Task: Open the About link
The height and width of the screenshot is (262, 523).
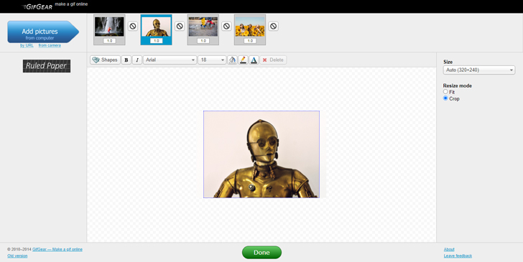Action: click(x=449, y=249)
